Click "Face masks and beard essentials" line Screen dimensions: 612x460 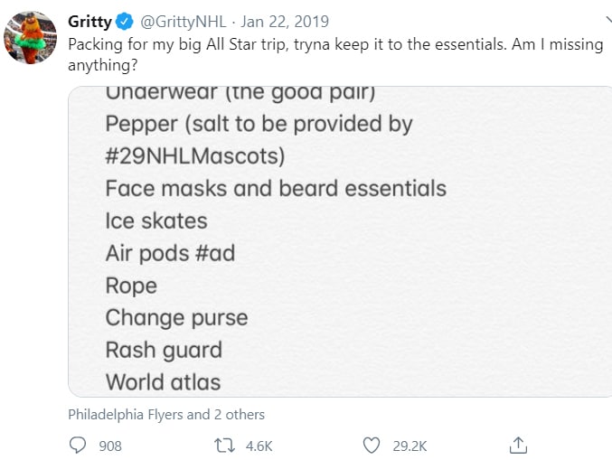coord(276,189)
